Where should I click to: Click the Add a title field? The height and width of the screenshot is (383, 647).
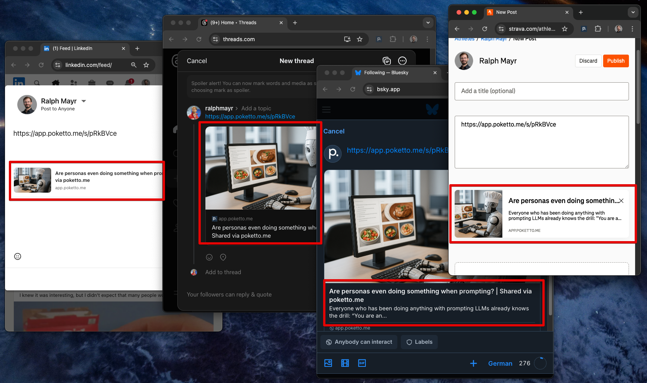coord(541,91)
